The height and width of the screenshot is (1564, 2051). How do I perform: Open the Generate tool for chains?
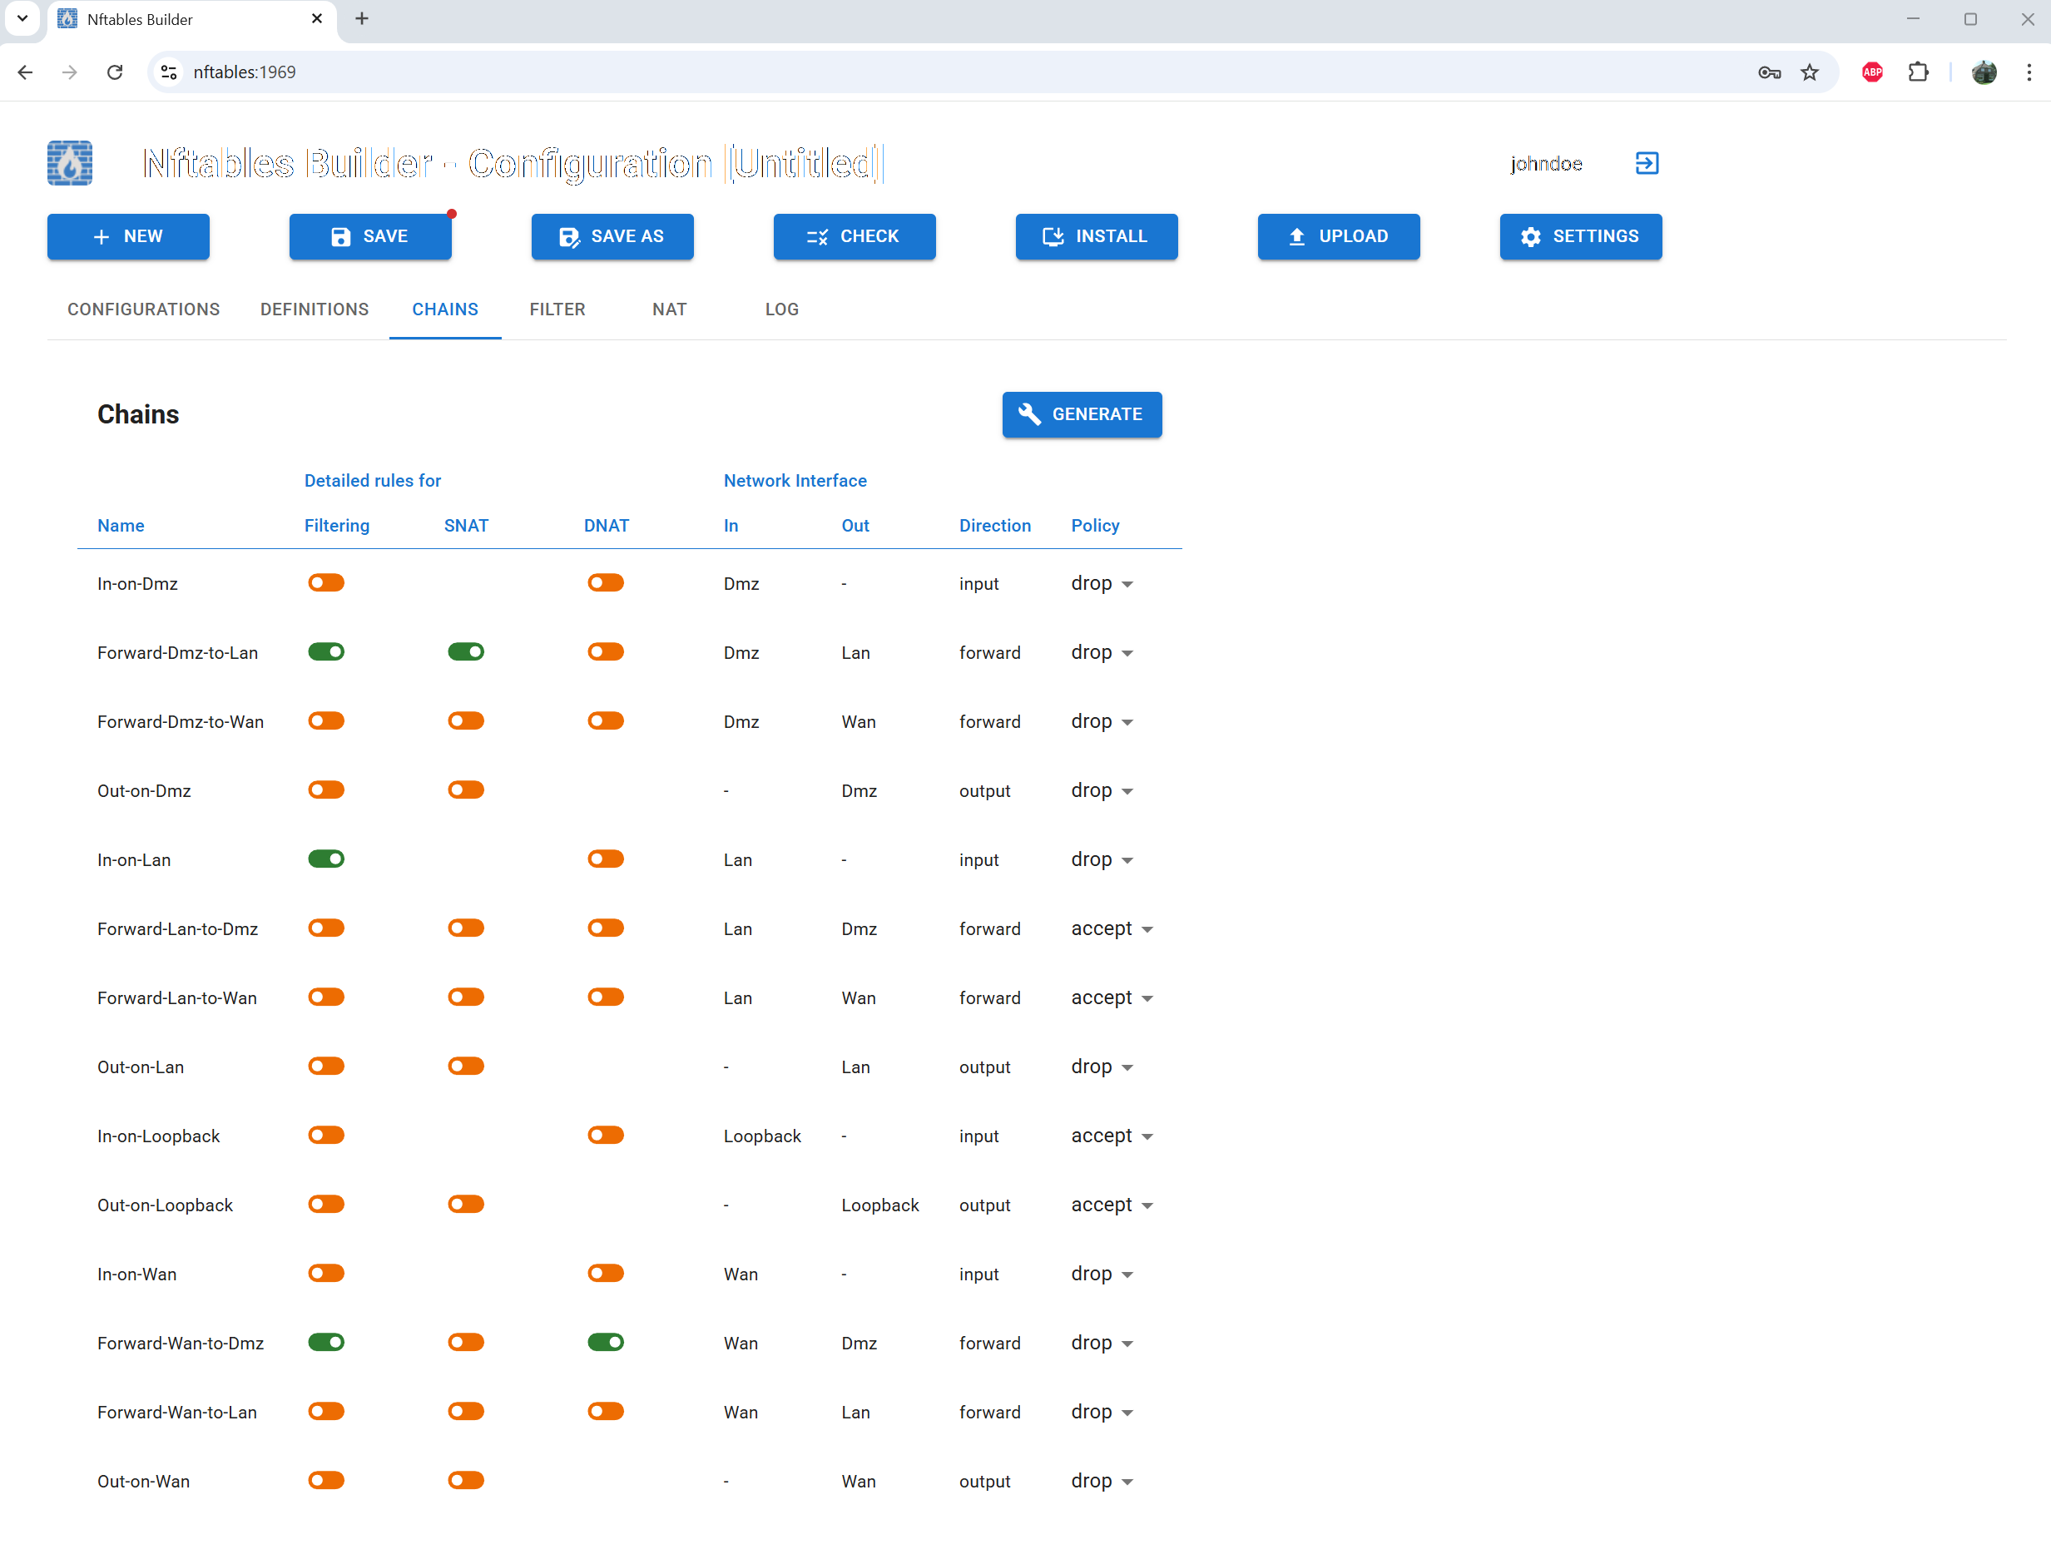click(x=1082, y=414)
